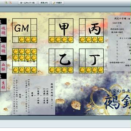131x131 pixels.
Task: Select the upper 魂魄 card on the left
Action: [3, 30]
